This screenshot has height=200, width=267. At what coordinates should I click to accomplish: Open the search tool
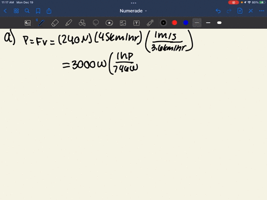27,11
